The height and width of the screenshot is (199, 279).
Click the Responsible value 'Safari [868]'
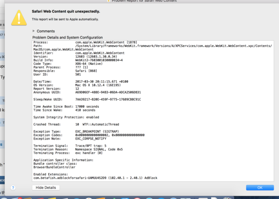86,71
